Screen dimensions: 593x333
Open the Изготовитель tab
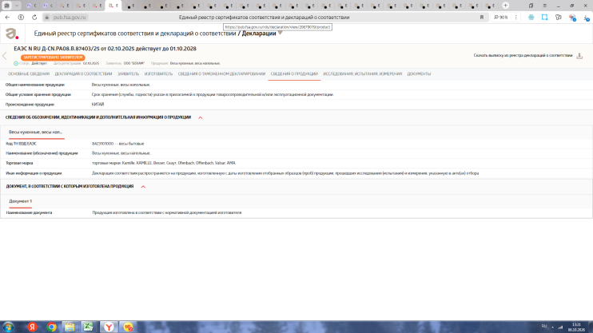click(x=158, y=74)
